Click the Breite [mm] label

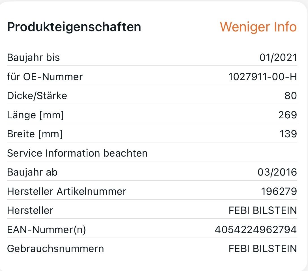(x=35, y=134)
